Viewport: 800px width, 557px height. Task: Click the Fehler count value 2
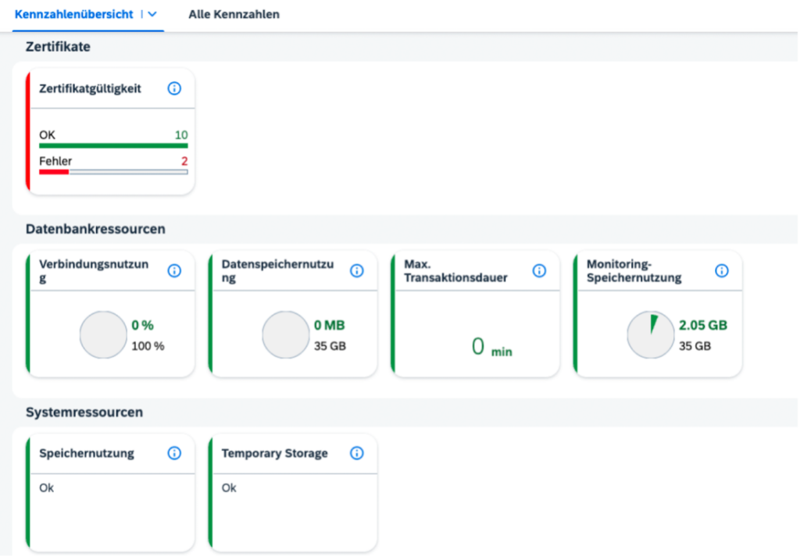coord(184,161)
